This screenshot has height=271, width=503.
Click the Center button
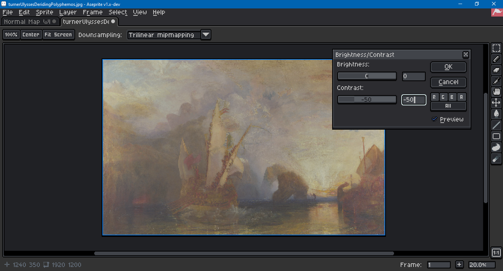point(31,35)
